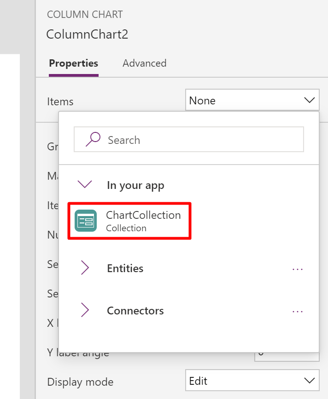Image resolution: width=328 pixels, height=399 pixels.
Task: Collapse the In your app section chevron
Action: [85, 185]
